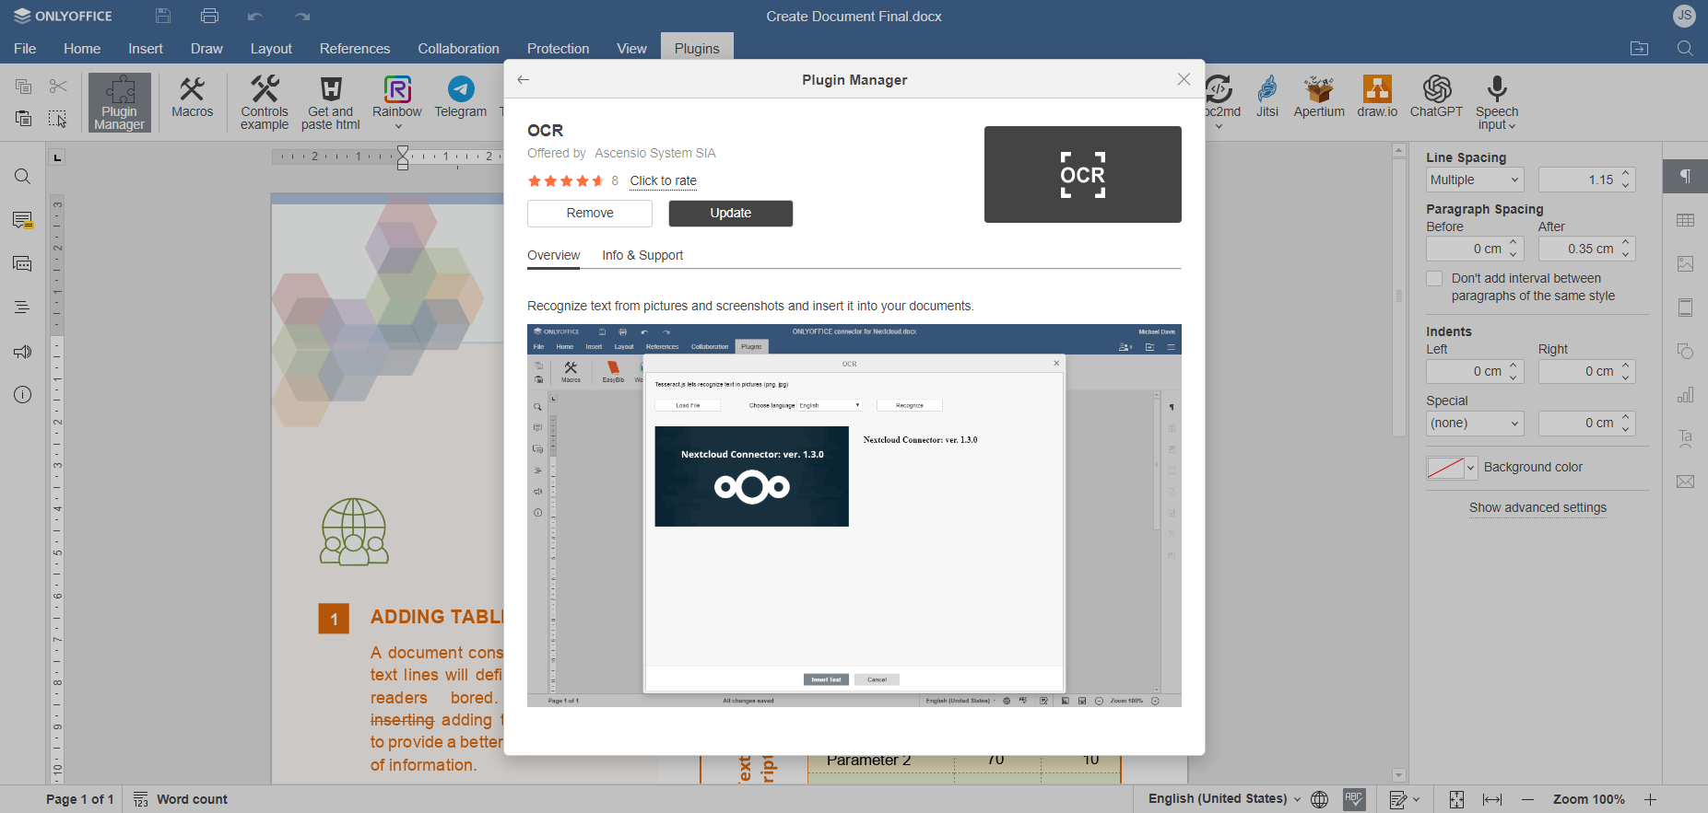This screenshot has width=1708, height=813.
Task: Open the Line Spacing type dropdown
Action: 1475,180
